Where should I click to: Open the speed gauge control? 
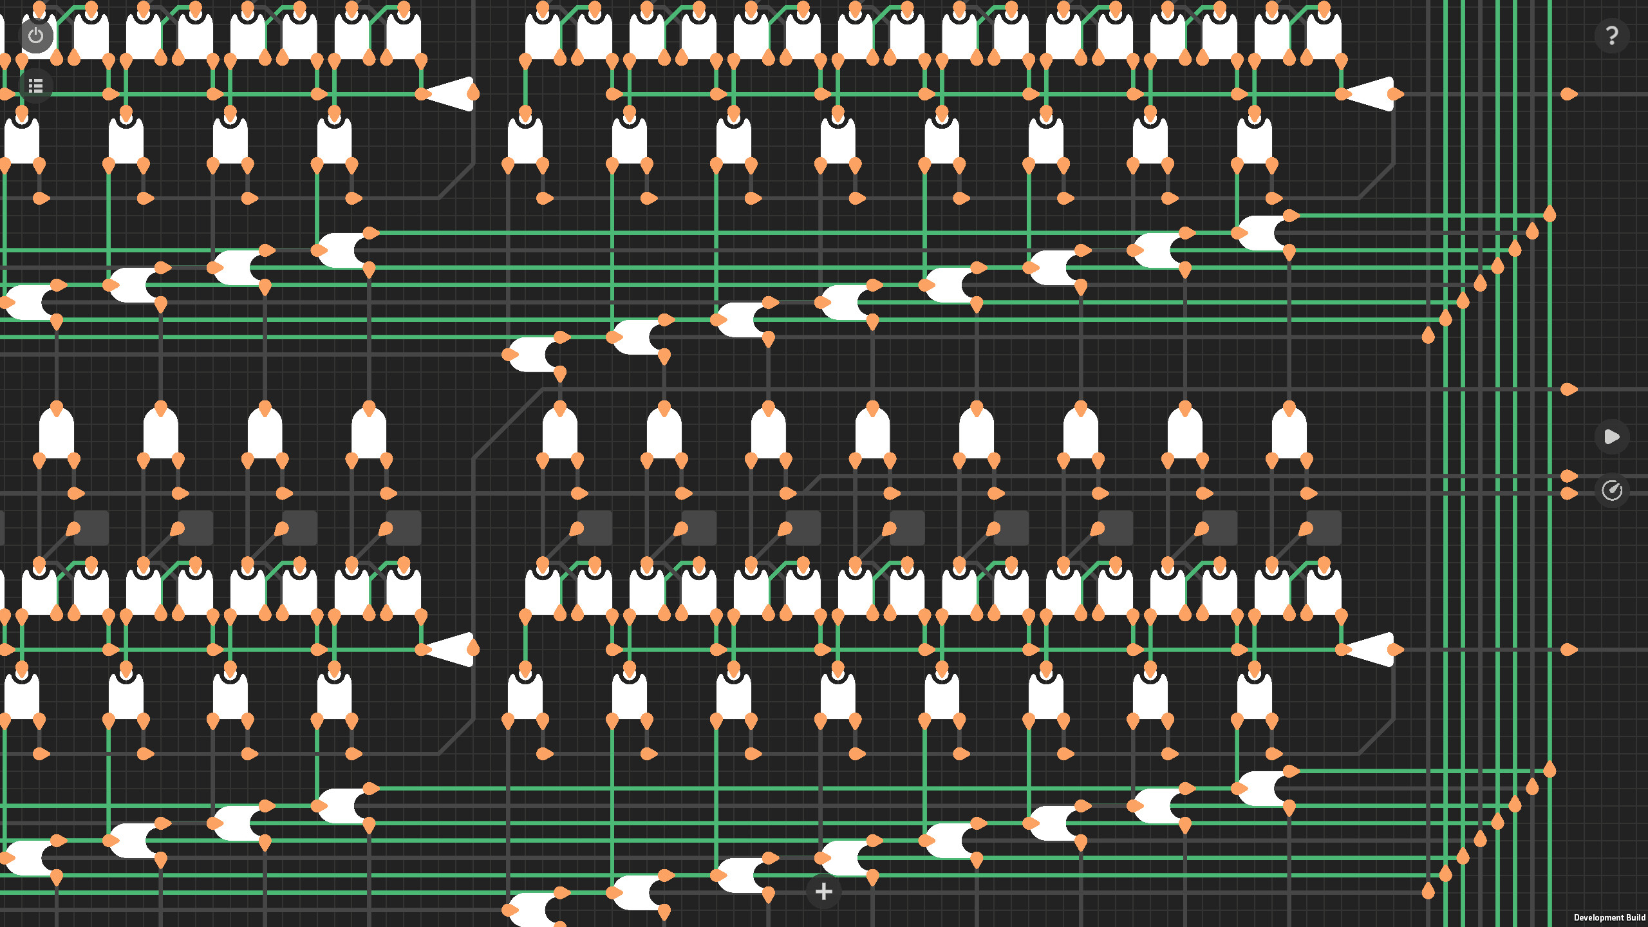[1612, 491]
